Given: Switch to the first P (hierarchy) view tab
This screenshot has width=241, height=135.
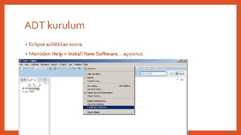Looking at the screenshot, I should [x=23, y=80].
